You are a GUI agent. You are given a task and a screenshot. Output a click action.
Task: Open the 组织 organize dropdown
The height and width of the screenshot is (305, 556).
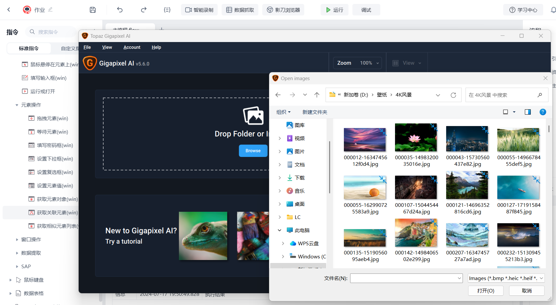tap(284, 112)
